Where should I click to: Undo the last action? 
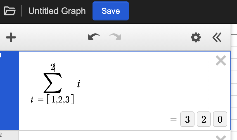click(x=94, y=37)
